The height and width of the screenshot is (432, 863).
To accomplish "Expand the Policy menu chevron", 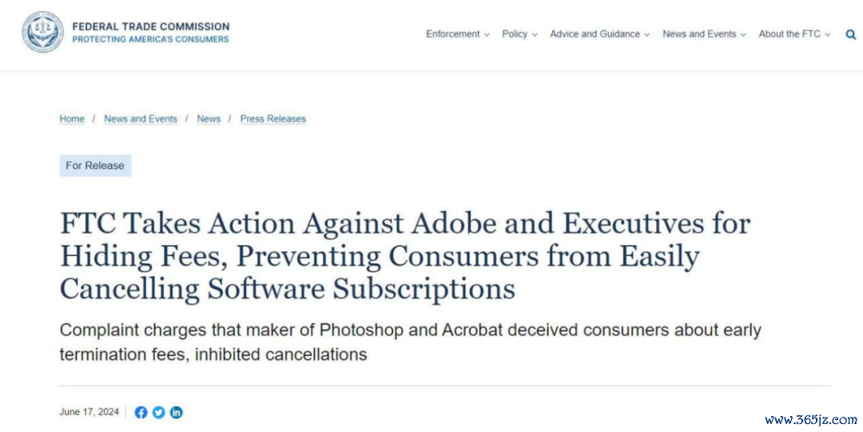I will pos(535,34).
